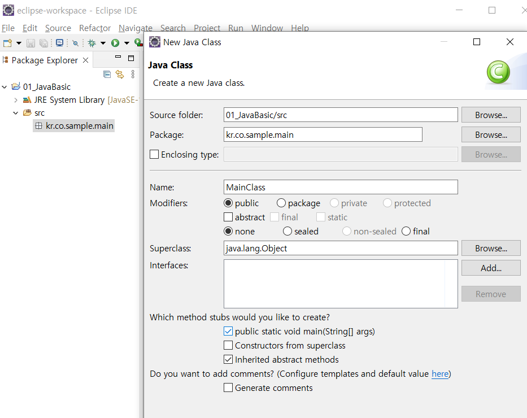Collapse the src folder node
This screenshot has height=418, width=527.
[15, 113]
